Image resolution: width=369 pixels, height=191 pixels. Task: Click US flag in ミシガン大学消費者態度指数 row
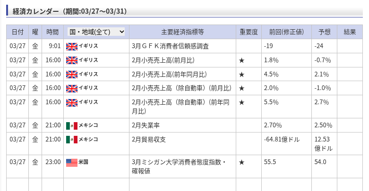(71, 162)
